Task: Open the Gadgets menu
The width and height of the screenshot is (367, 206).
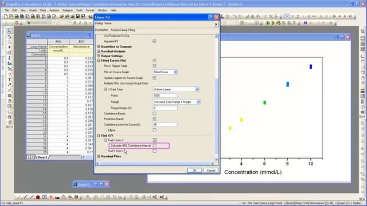Action: pos(68,10)
